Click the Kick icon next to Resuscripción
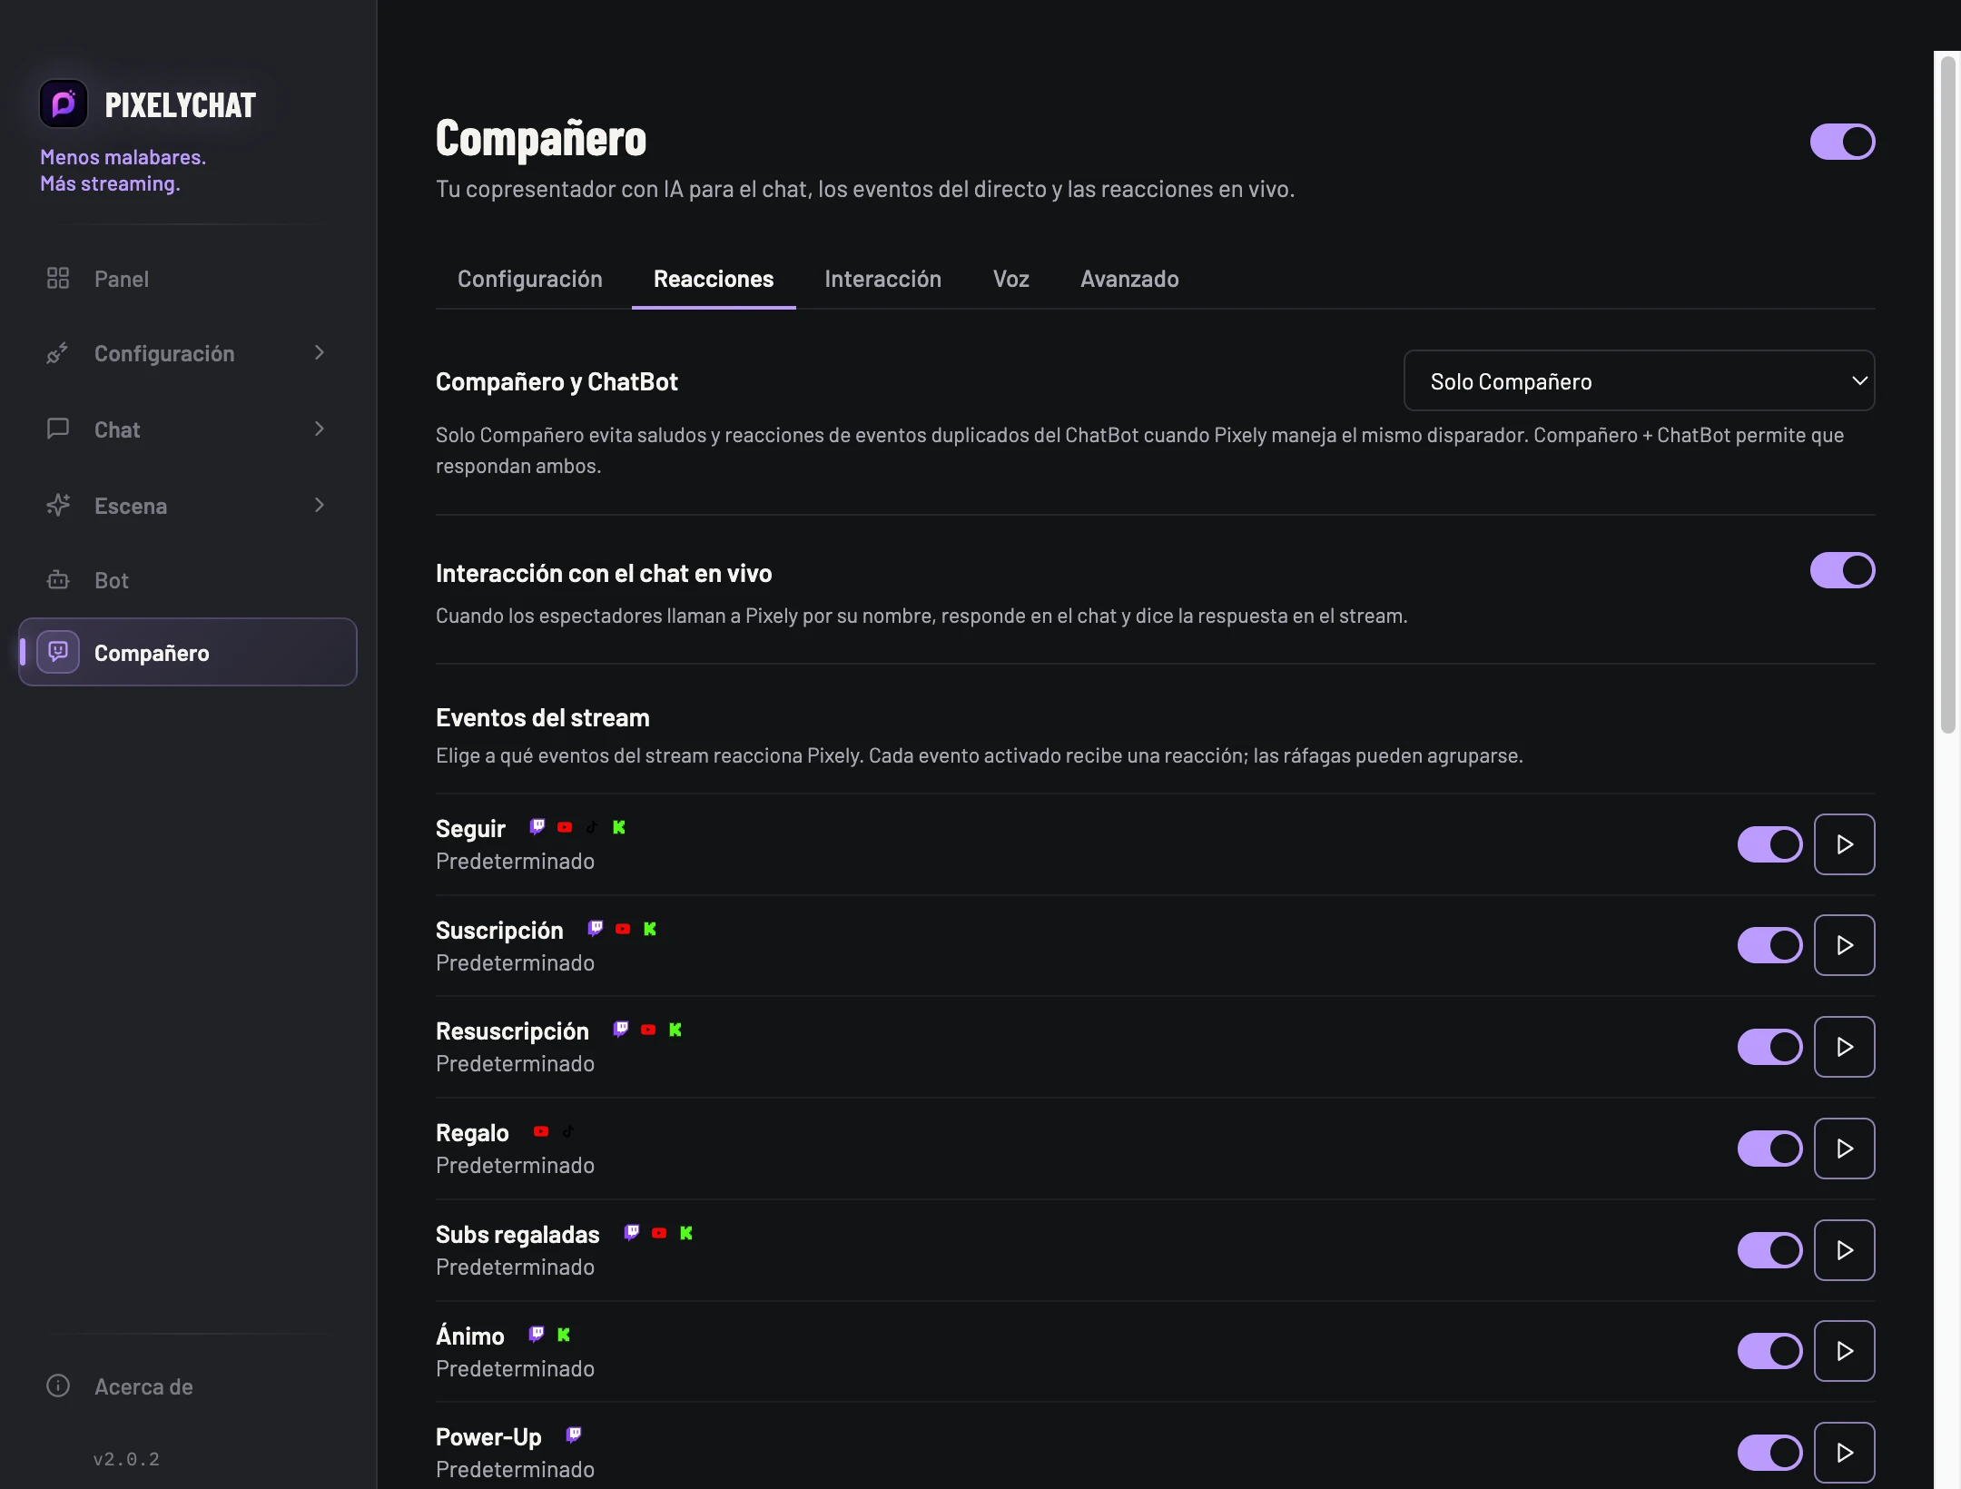This screenshot has width=1961, height=1489. (x=675, y=1030)
